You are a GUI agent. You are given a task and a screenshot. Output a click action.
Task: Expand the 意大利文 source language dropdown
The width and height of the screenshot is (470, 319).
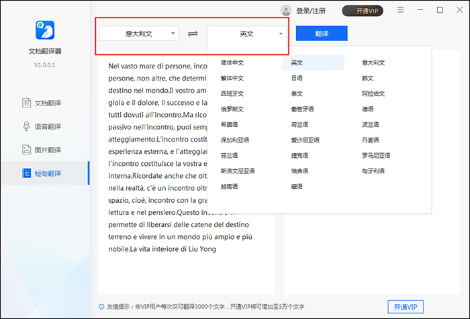(139, 33)
